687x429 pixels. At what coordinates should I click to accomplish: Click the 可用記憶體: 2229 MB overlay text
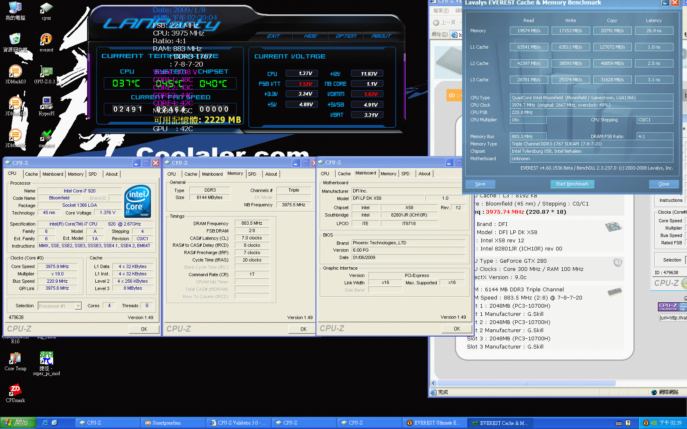198,120
